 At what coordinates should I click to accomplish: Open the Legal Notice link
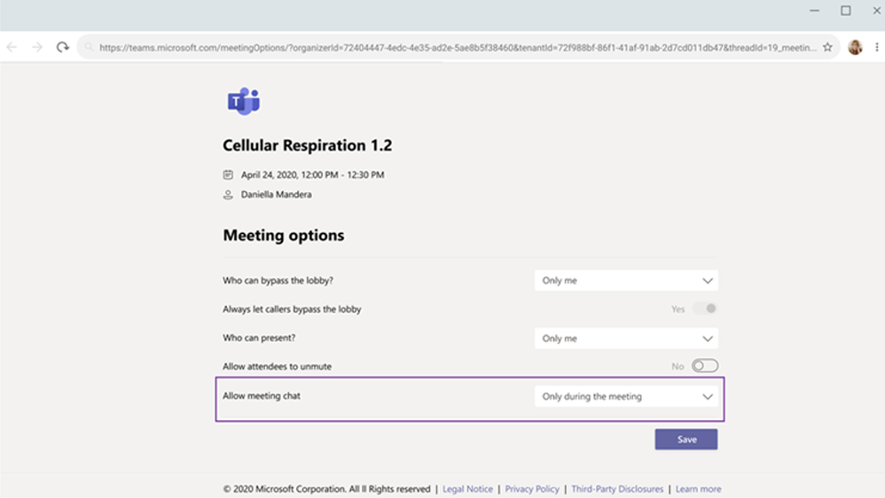[x=467, y=489]
